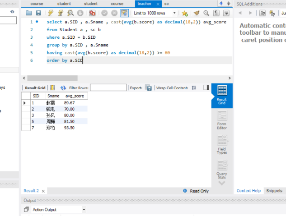The image size is (286, 216).
Task: Sort by the Sname column header
Action: [54, 96]
